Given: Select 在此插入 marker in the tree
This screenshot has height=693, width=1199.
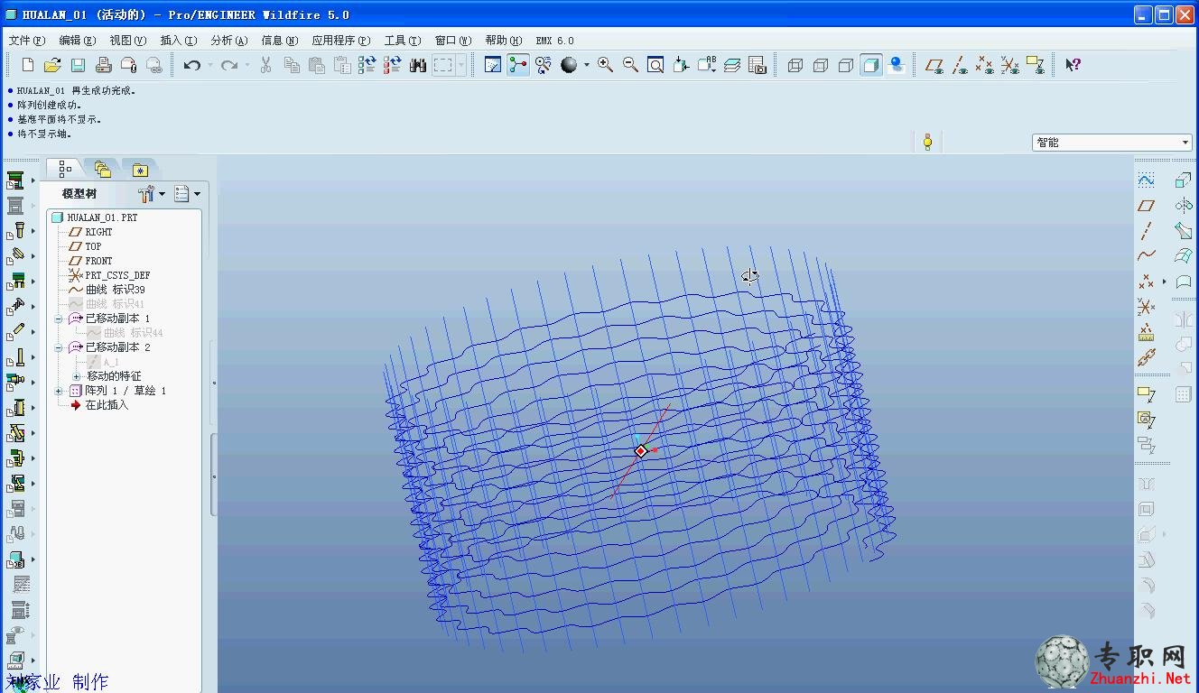Looking at the screenshot, I should tap(99, 405).
